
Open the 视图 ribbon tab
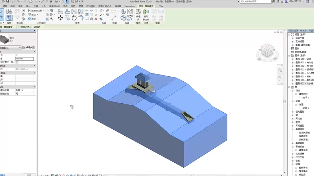pyautogui.click(x=73, y=6)
